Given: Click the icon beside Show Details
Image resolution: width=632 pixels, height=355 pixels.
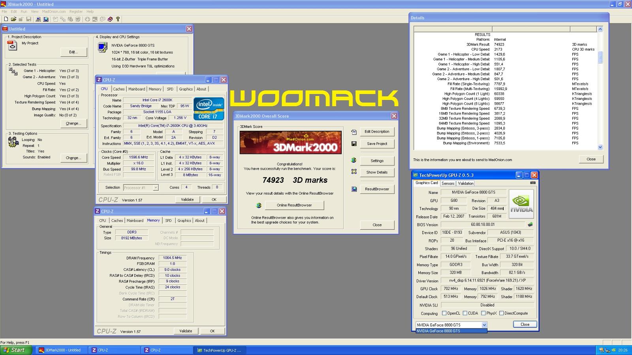Looking at the screenshot, I should coord(354,172).
